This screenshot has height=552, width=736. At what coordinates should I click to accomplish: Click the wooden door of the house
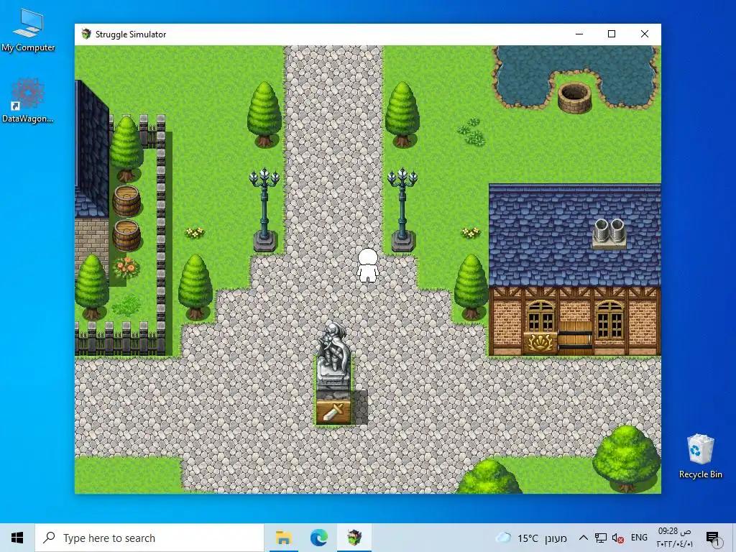point(576,338)
